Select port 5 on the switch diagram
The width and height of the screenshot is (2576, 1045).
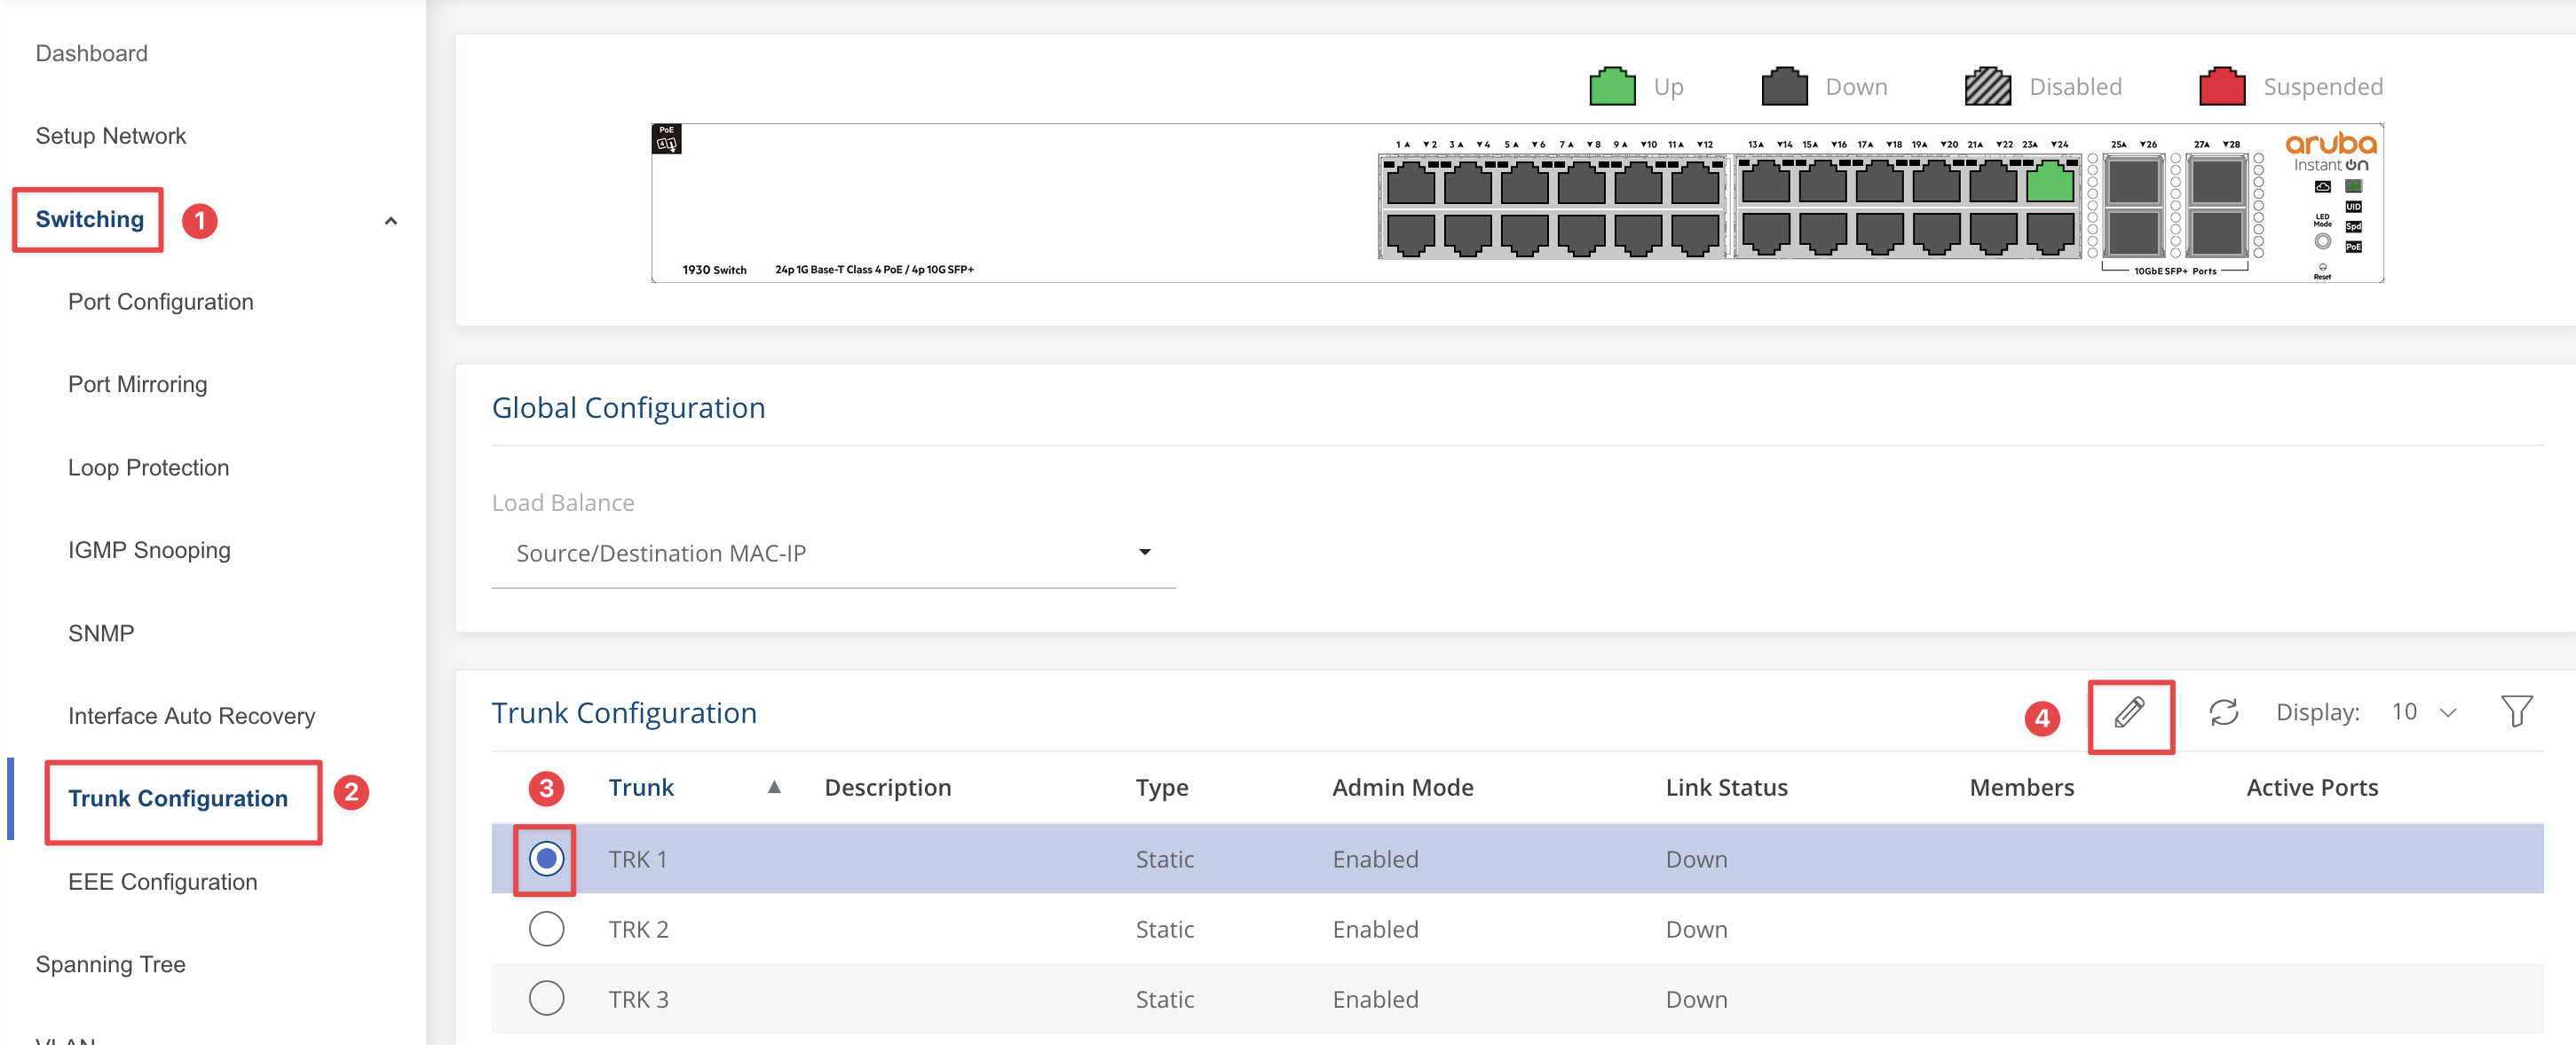click(1524, 184)
